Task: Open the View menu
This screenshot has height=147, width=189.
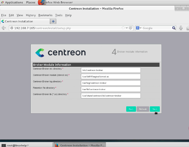Action: tap(20, 15)
